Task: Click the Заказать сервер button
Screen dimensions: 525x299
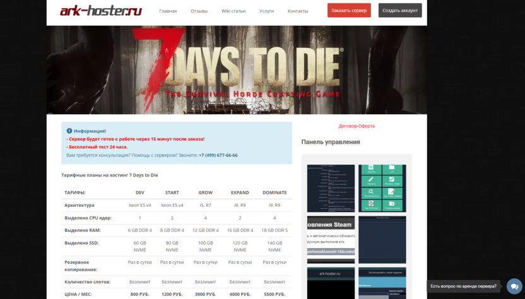Action: tap(349, 10)
